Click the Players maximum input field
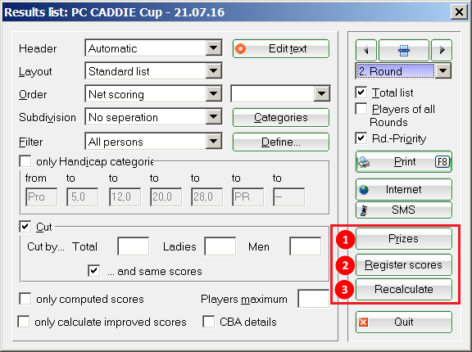Viewport: 472px width, 352px height. [313, 299]
